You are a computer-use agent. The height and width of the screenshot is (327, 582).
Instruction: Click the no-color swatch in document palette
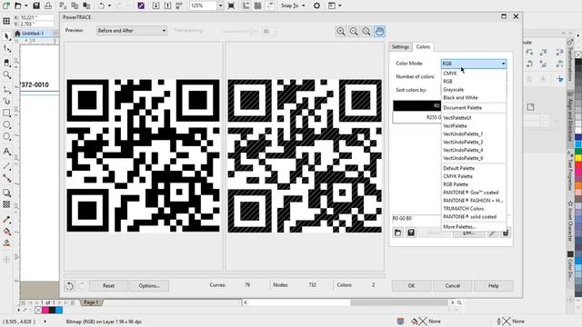pos(38,310)
